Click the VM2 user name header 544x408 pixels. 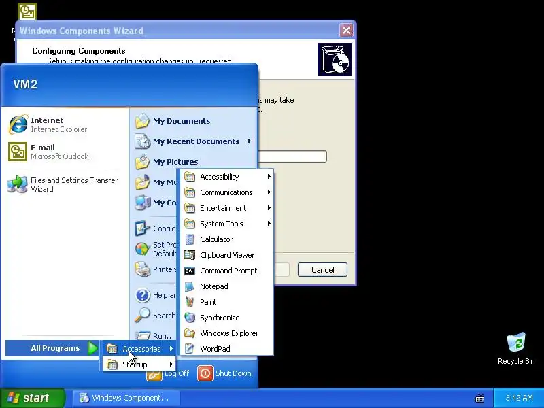click(x=25, y=84)
